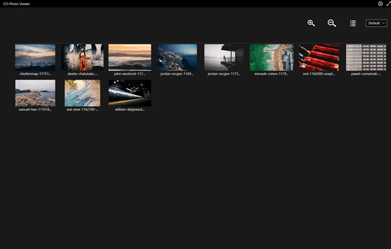Open the Default sort dropdown
Screen dimensions: 391x249
(376, 23)
